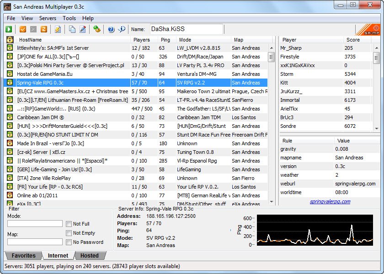The height and width of the screenshot is (274, 384).
Task: Click the blue question mark Help icon
Action: point(111,29)
